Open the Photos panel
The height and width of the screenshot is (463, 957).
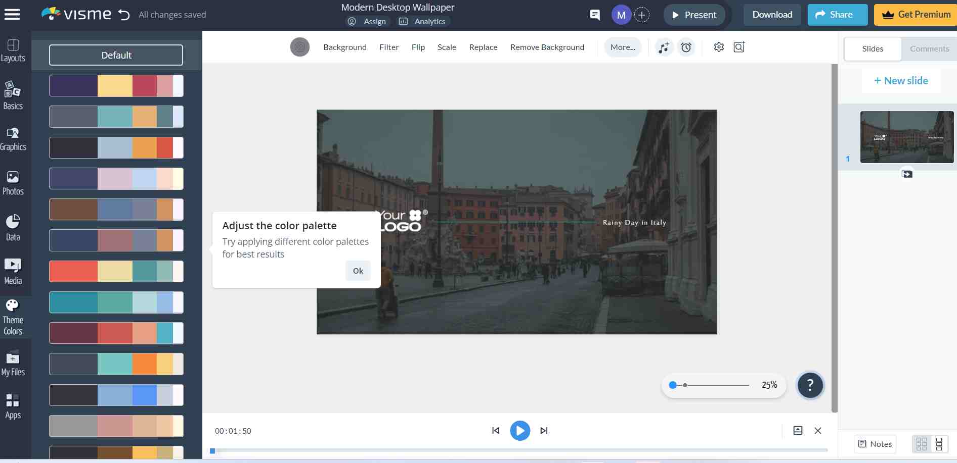tap(13, 183)
